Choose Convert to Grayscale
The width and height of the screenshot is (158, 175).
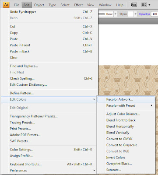pyautogui.click(x=126, y=145)
